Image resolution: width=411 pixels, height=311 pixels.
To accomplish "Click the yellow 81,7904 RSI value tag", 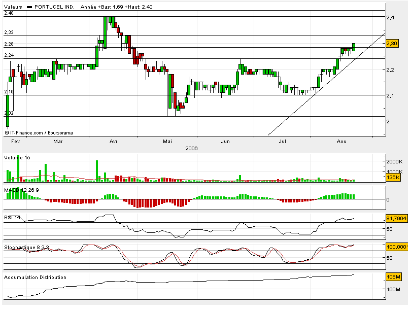I will click(x=397, y=219).
